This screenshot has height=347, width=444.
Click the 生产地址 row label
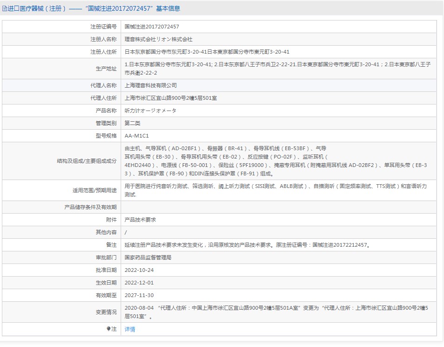pos(106,69)
